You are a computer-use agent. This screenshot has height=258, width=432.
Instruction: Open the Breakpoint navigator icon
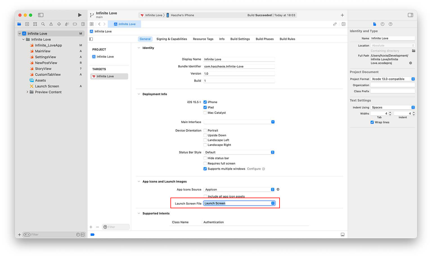coord(75,24)
